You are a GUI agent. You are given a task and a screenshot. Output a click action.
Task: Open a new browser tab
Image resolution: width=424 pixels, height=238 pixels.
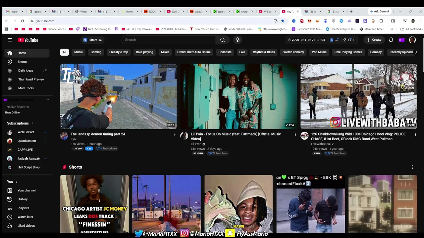[x=351, y=12]
